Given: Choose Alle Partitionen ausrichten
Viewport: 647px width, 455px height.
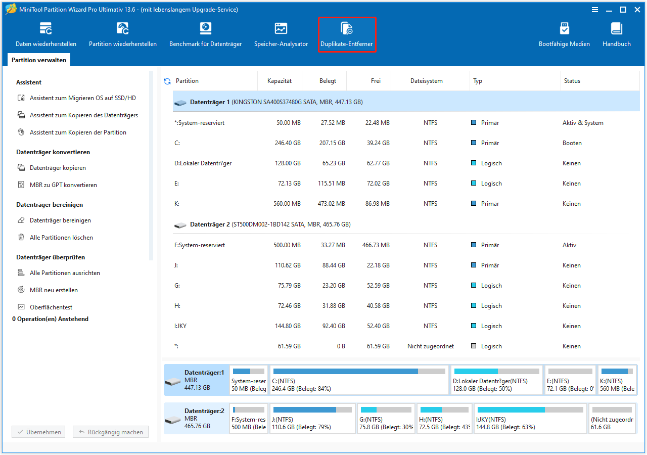Looking at the screenshot, I should (59, 273).
